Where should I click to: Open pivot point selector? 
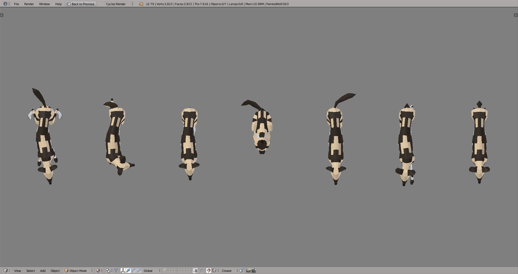click(109, 270)
